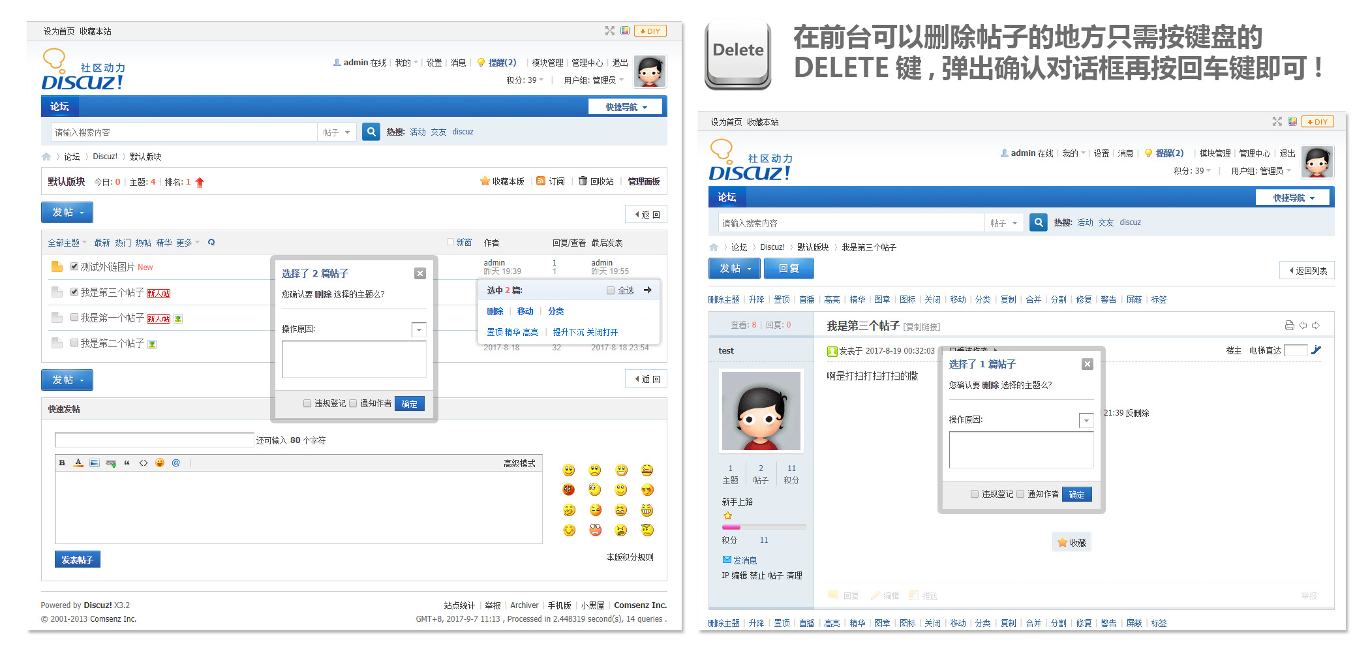This screenshot has height=655, width=1370.
Task: Select 论坛 nav tab on forum list page
Action: [59, 106]
